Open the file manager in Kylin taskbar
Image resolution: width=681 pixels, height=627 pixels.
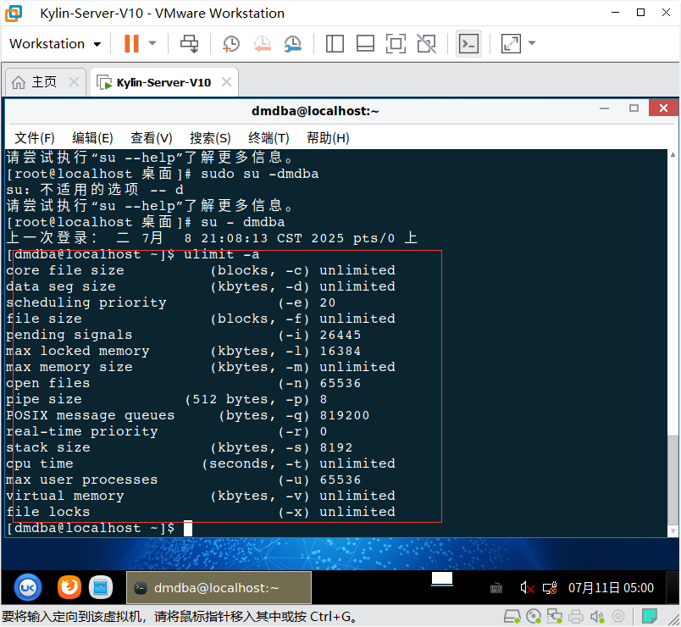coord(101,587)
